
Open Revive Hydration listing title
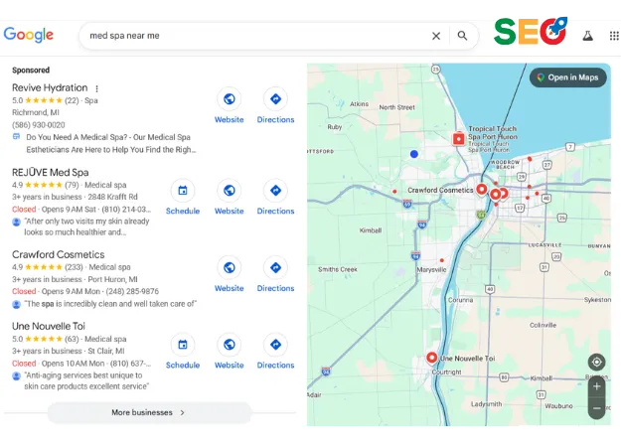50,87
